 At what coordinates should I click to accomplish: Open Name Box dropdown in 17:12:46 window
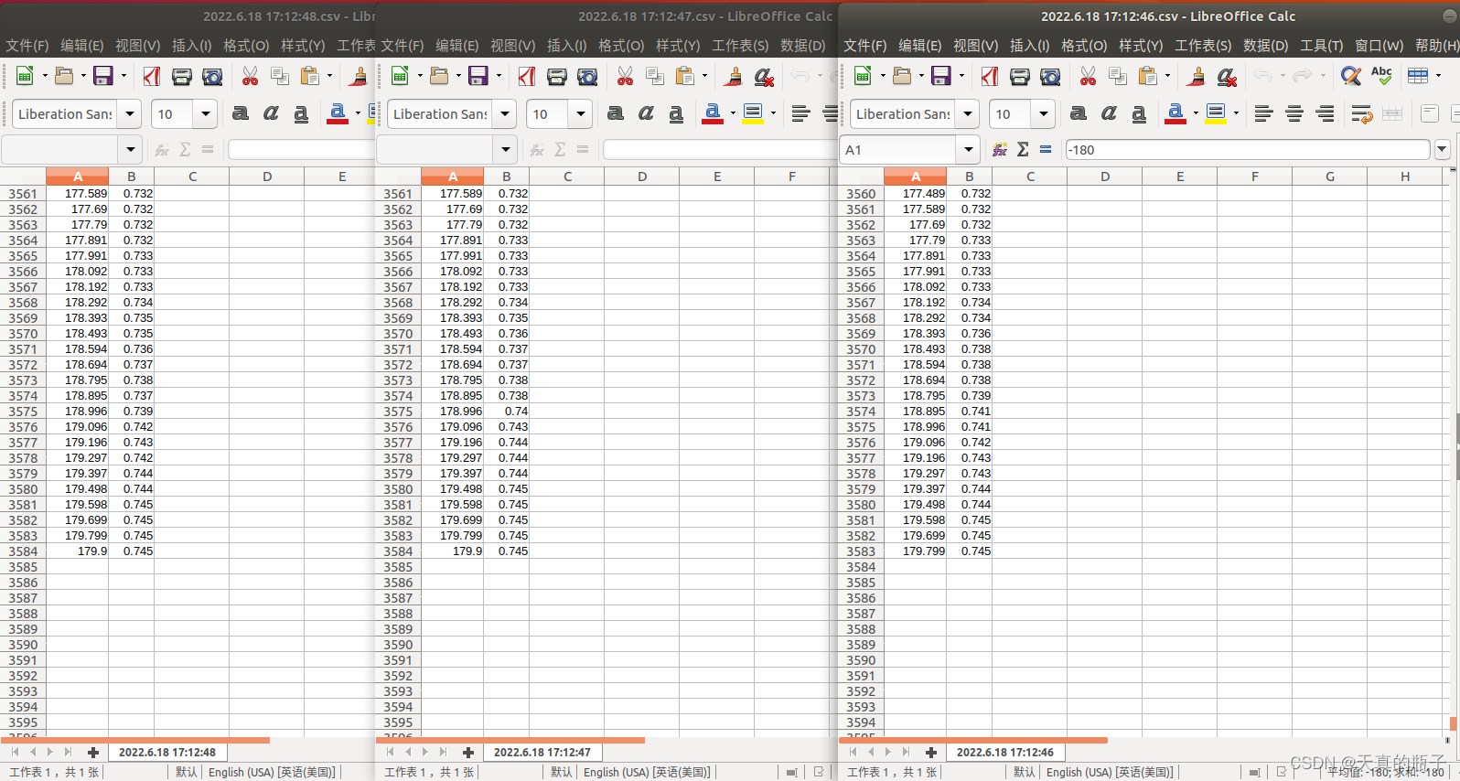(x=968, y=149)
